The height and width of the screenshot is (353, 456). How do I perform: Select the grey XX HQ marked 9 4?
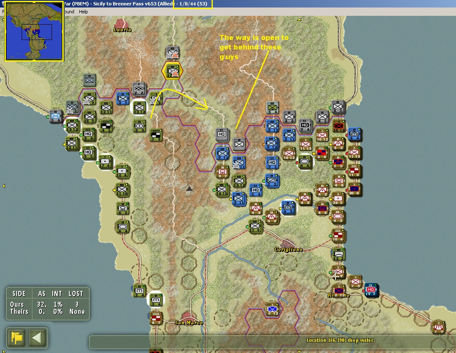(x=305, y=125)
